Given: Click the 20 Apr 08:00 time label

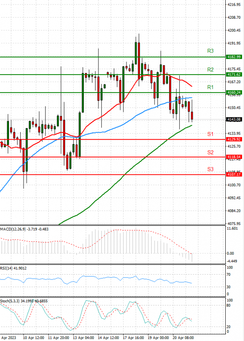Looking at the screenshot, I should pos(183,338).
